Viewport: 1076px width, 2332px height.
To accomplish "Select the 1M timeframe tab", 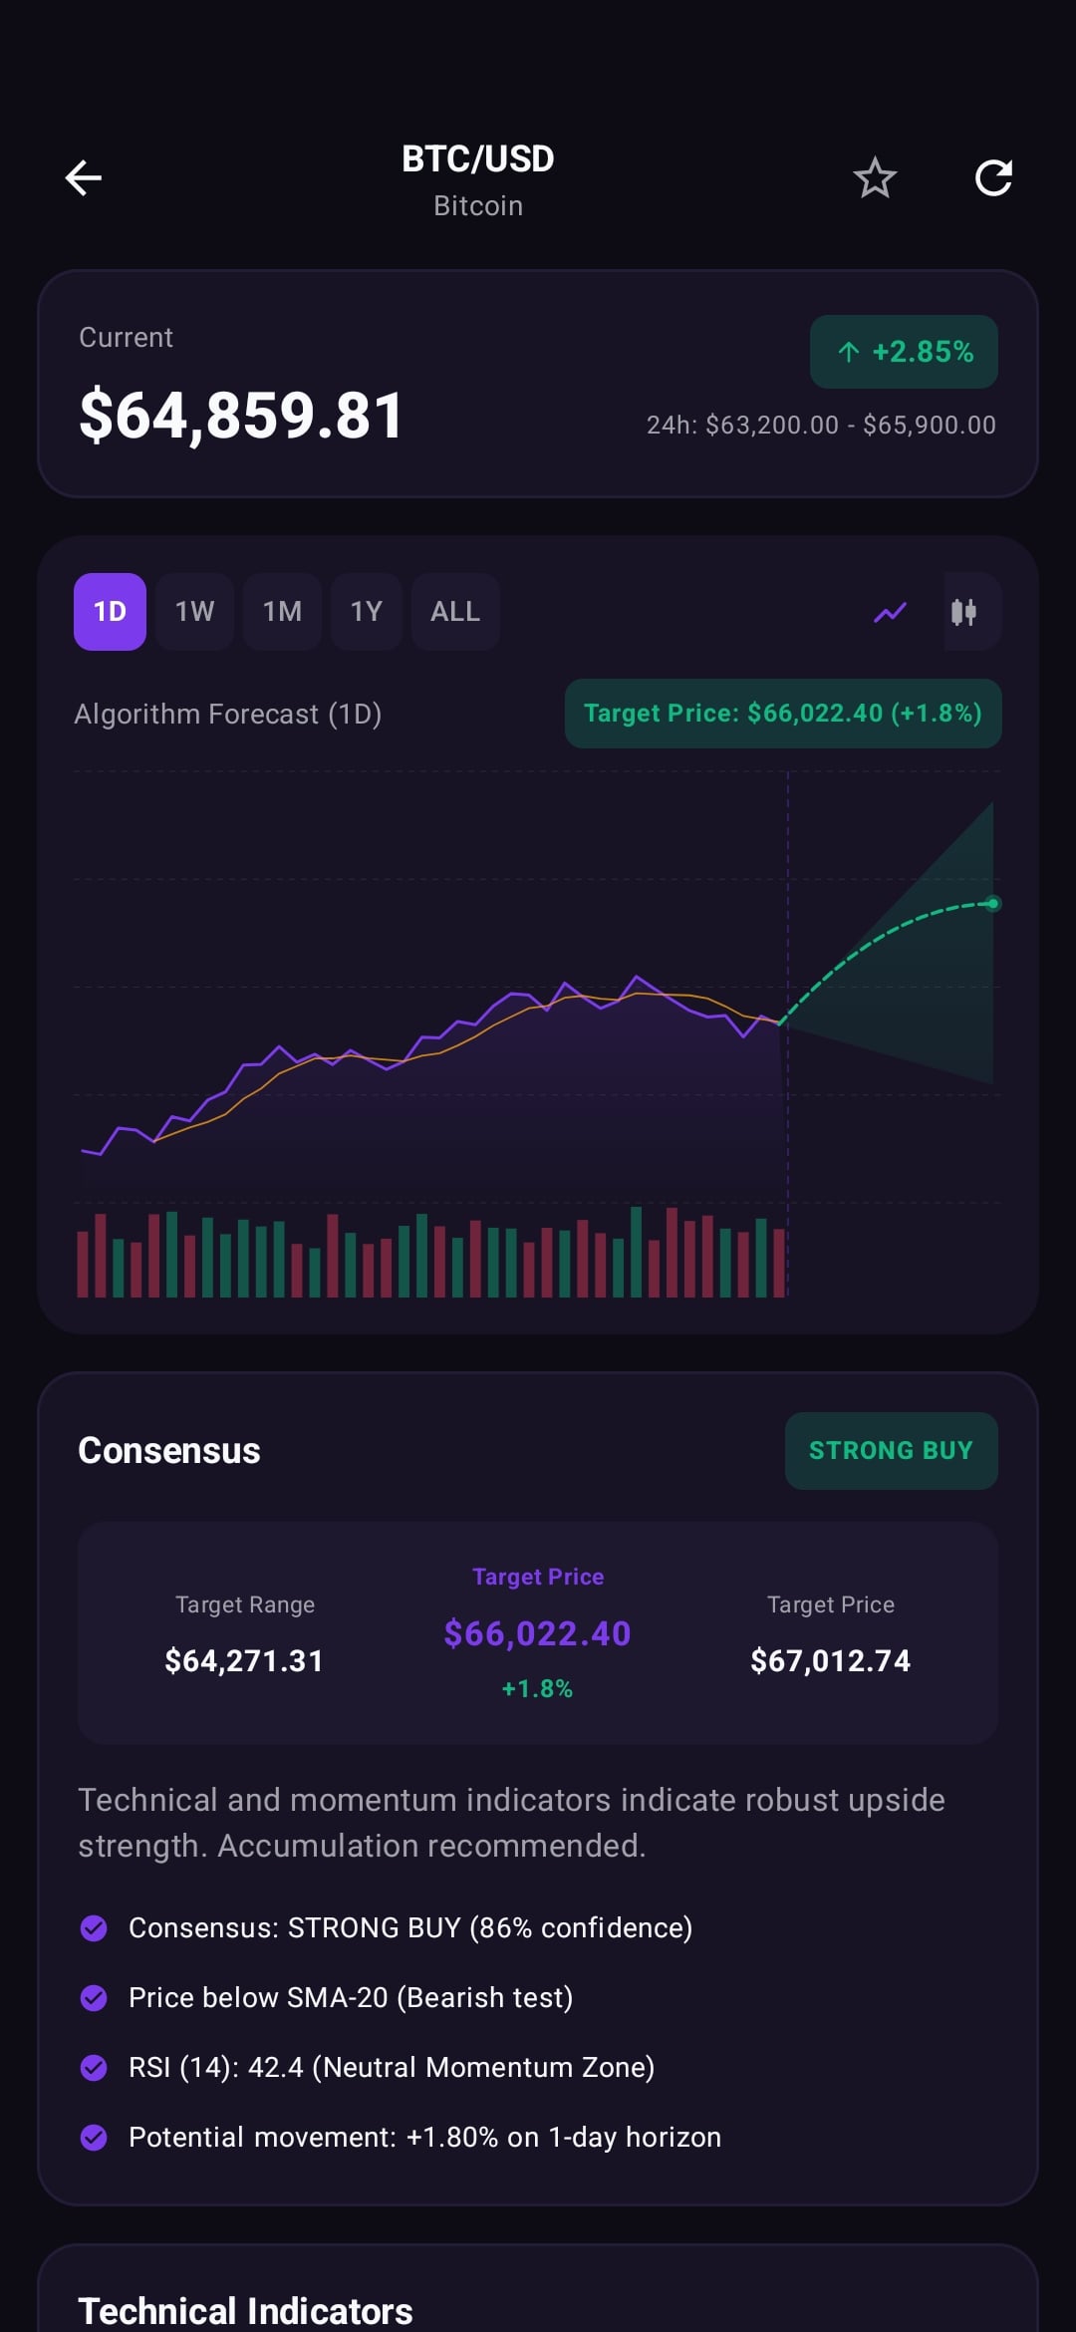I will (x=282, y=612).
